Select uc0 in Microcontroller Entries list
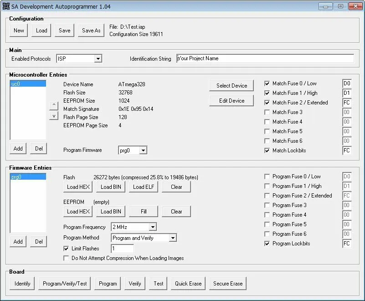This screenshot has width=365, height=301. point(28,84)
